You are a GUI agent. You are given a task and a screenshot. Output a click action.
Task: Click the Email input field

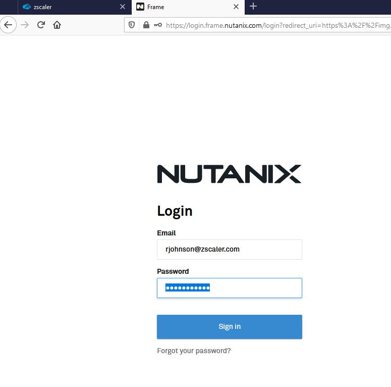(x=229, y=249)
